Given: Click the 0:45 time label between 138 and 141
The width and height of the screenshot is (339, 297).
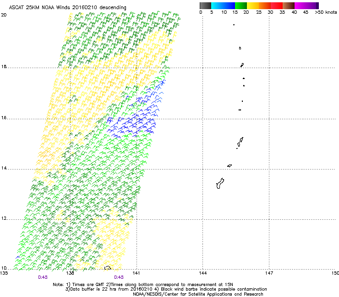Looking at the screenshot, I should point(119,277).
